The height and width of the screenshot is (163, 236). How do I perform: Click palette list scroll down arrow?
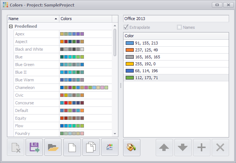pos(115,133)
